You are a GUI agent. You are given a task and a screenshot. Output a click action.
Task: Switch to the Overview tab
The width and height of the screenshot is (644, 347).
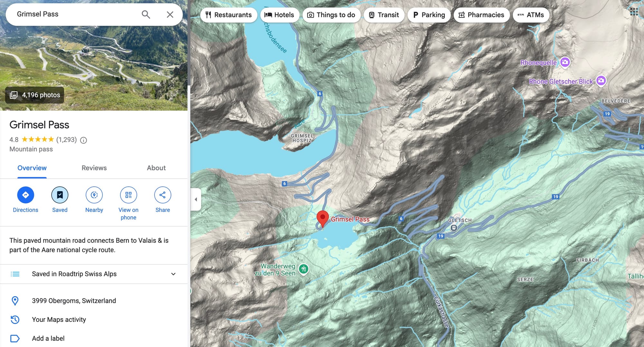[x=32, y=168]
